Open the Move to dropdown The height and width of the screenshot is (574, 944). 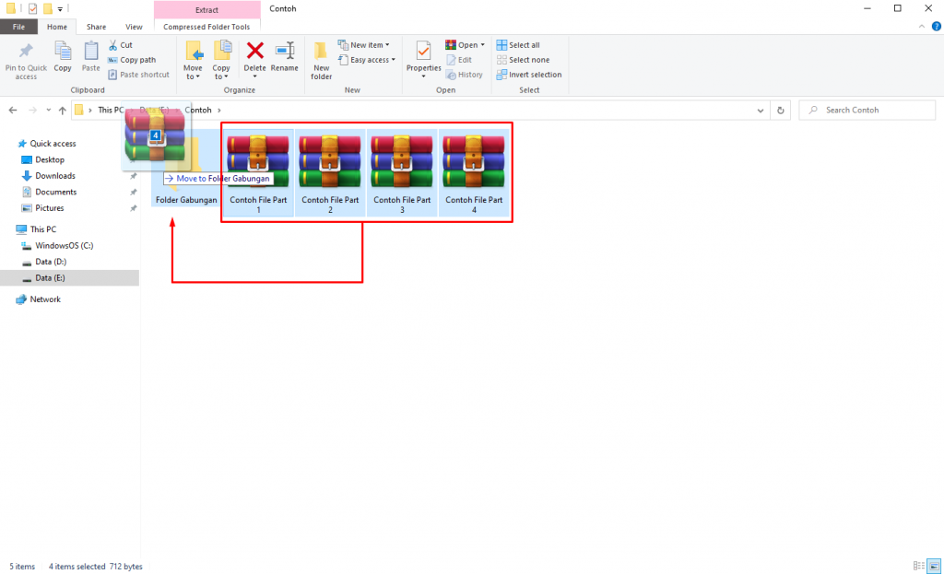(x=194, y=60)
